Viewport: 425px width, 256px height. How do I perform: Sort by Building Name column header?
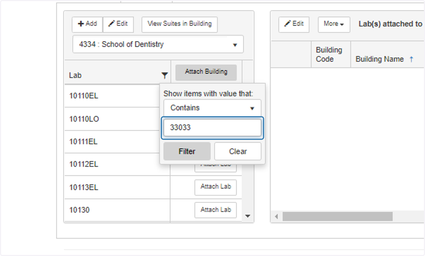(x=380, y=59)
